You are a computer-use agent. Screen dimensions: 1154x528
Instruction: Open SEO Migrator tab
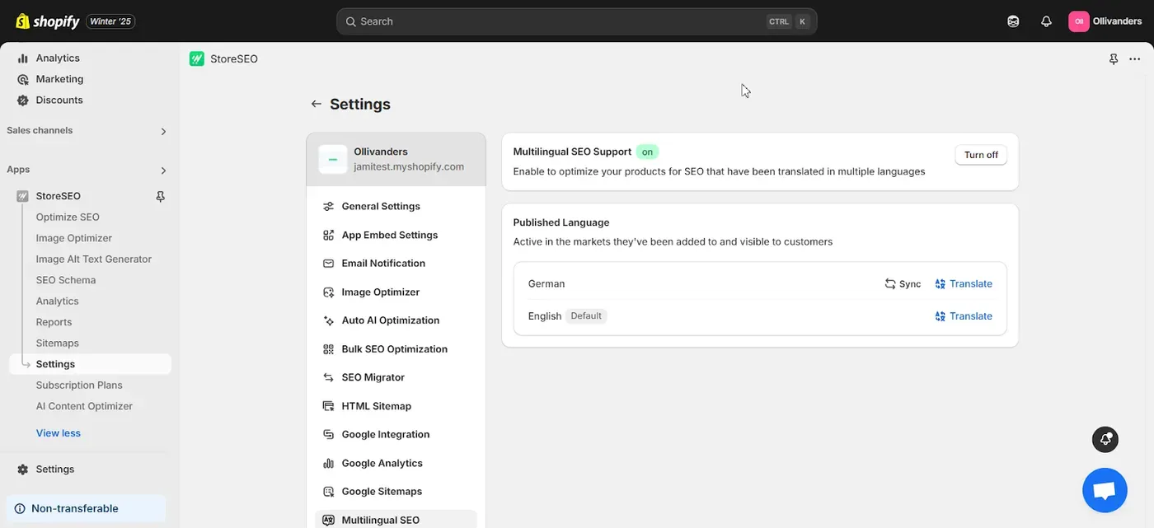396,377
